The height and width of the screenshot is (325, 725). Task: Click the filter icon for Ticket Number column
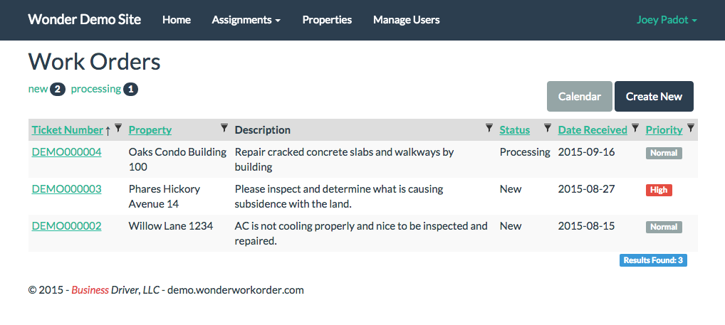click(118, 128)
